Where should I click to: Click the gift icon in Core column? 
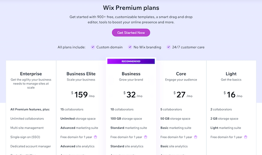[196, 137]
